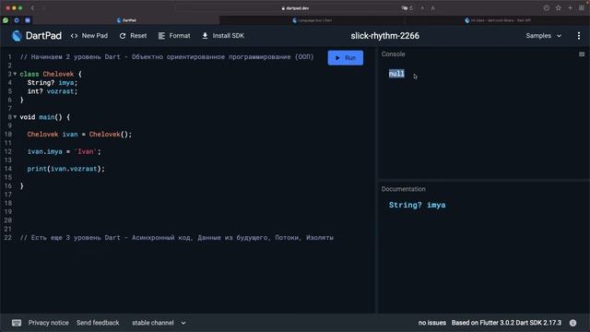Image resolution: width=590 pixels, height=332 pixels.
Task: Open the Privacy notice link
Action: click(x=49, y=323)
